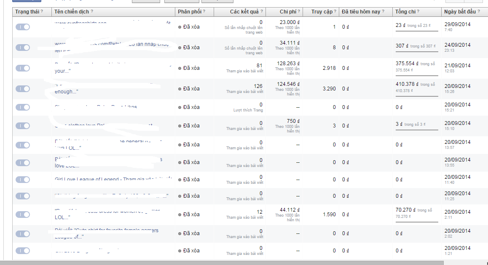Screen dimensions: 488x265
Task: Select the cost value 34.111 ₫
Action: click(290, 43)
